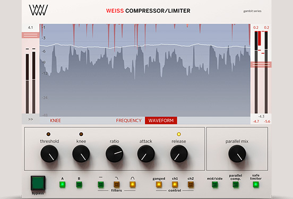Click the gambit series label
293x199 pixels.
click(x=253, y=11)
